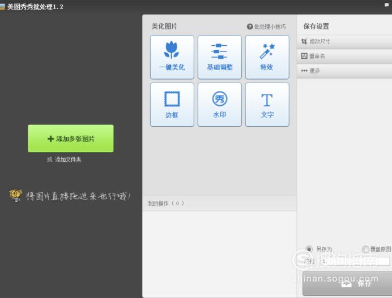Open the 一键美化 one-click beautify tool

click(172, 57)
